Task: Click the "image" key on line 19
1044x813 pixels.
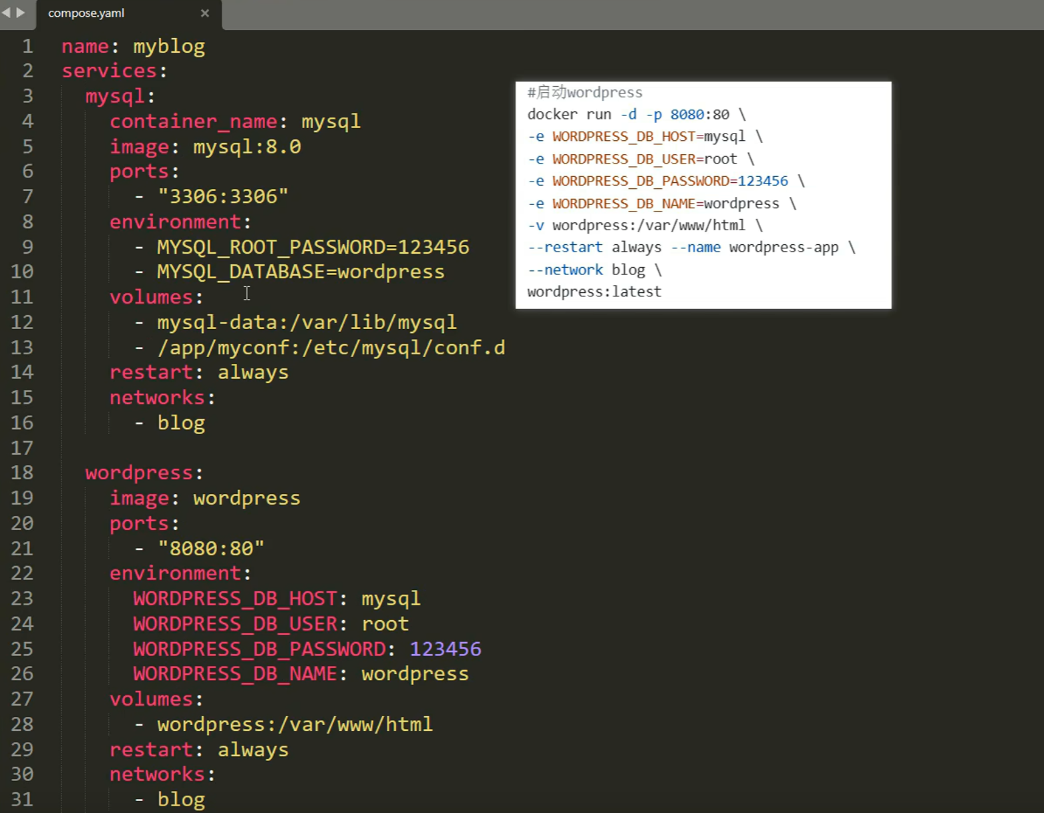Action: [139, 498]
